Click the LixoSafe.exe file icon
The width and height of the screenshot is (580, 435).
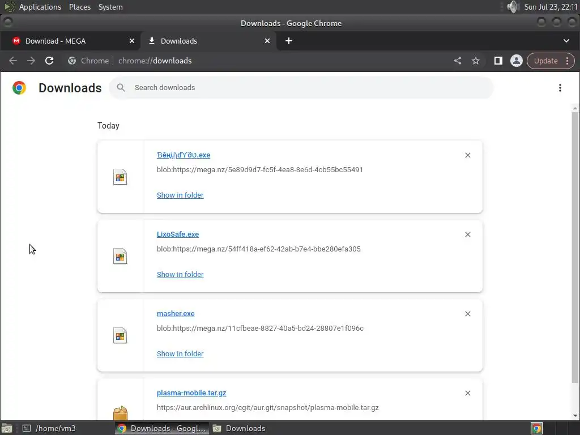coord(120,256)
